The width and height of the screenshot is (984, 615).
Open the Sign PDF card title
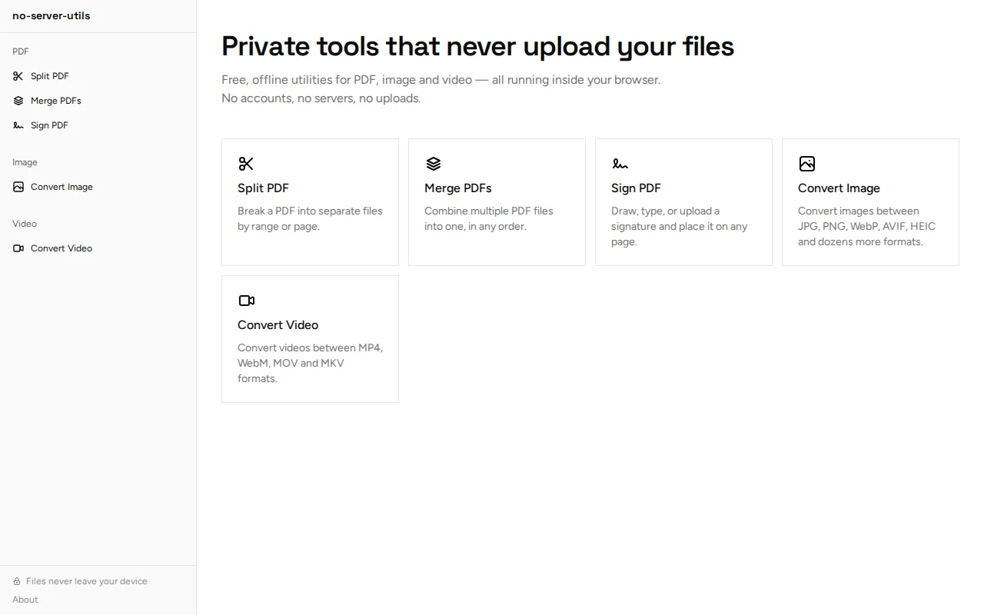click(x=636, y=188)
